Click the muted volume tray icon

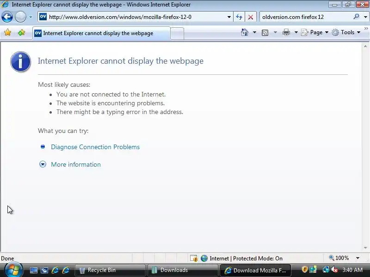coord(334,269)
